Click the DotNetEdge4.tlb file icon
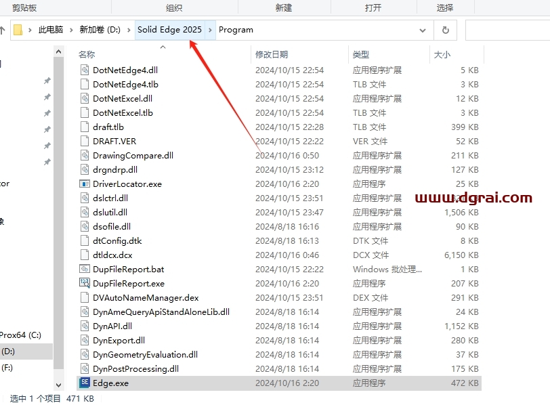Viewport: 550px width, 405px height. (85, 84)
